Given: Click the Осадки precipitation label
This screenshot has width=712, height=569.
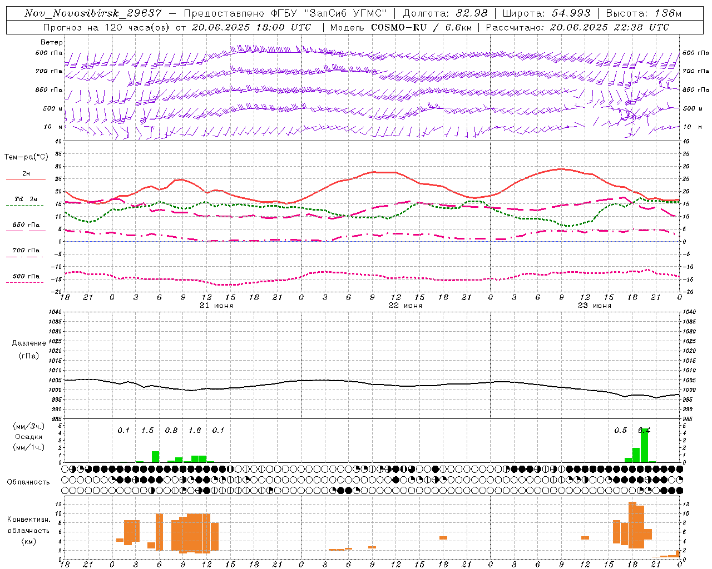Looking at the screenshot, I should tap(28, 437).
